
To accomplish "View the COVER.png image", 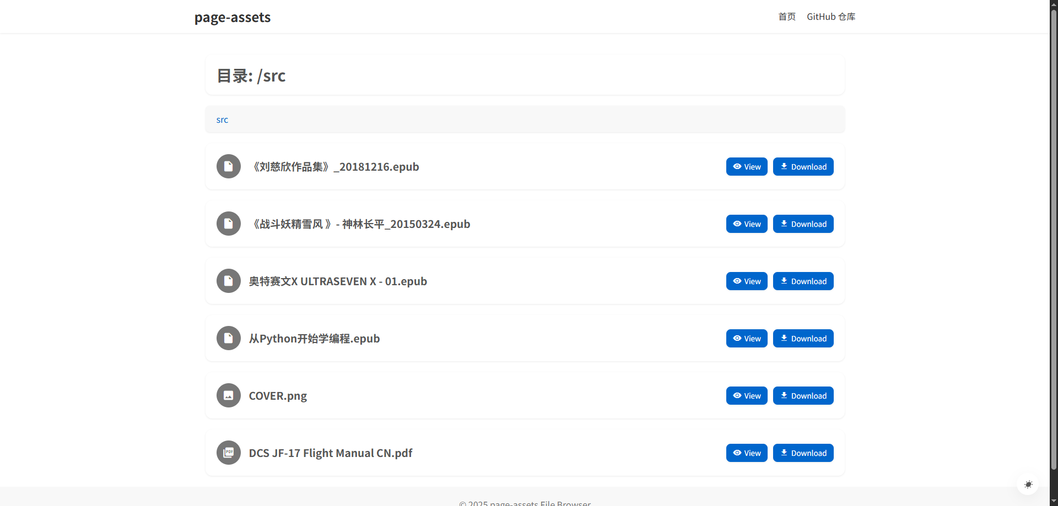I will (746, 395).
